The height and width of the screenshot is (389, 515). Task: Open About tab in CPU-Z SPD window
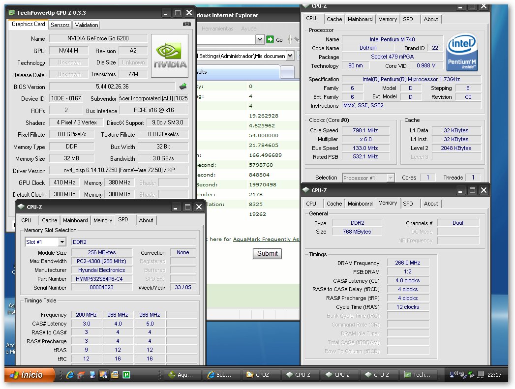click(x=146, y=220)
